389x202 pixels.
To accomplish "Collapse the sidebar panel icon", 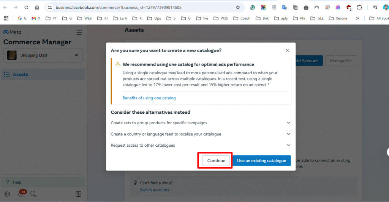I will click(78, 194).
